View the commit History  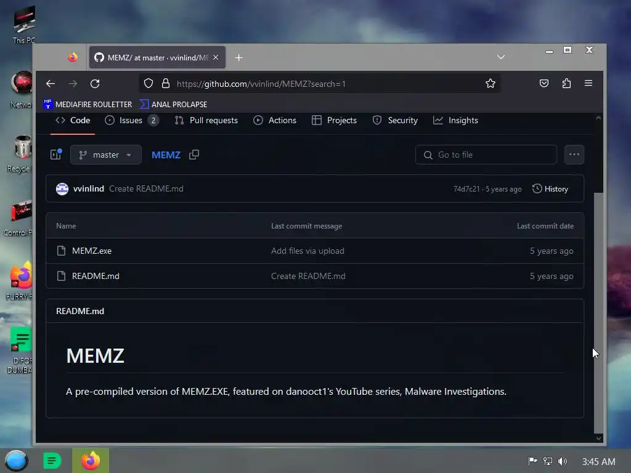(x=550, y=188)
